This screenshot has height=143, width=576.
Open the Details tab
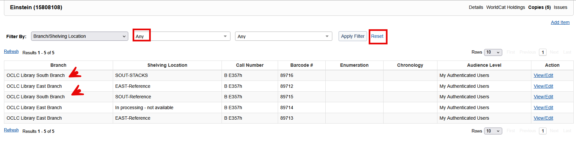(x=475, y=7)
